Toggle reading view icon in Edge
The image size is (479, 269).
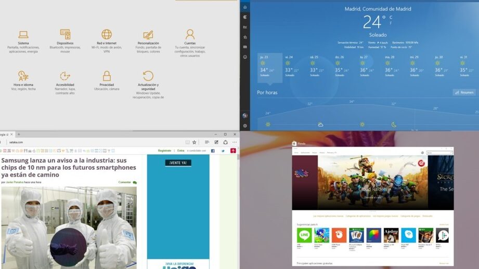pyautogui.click(x=188, y=142)
